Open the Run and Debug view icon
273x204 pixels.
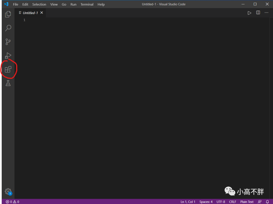pos(8,56)
